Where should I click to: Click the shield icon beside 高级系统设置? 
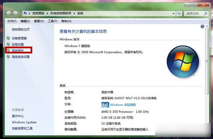[x=8, y=57]
